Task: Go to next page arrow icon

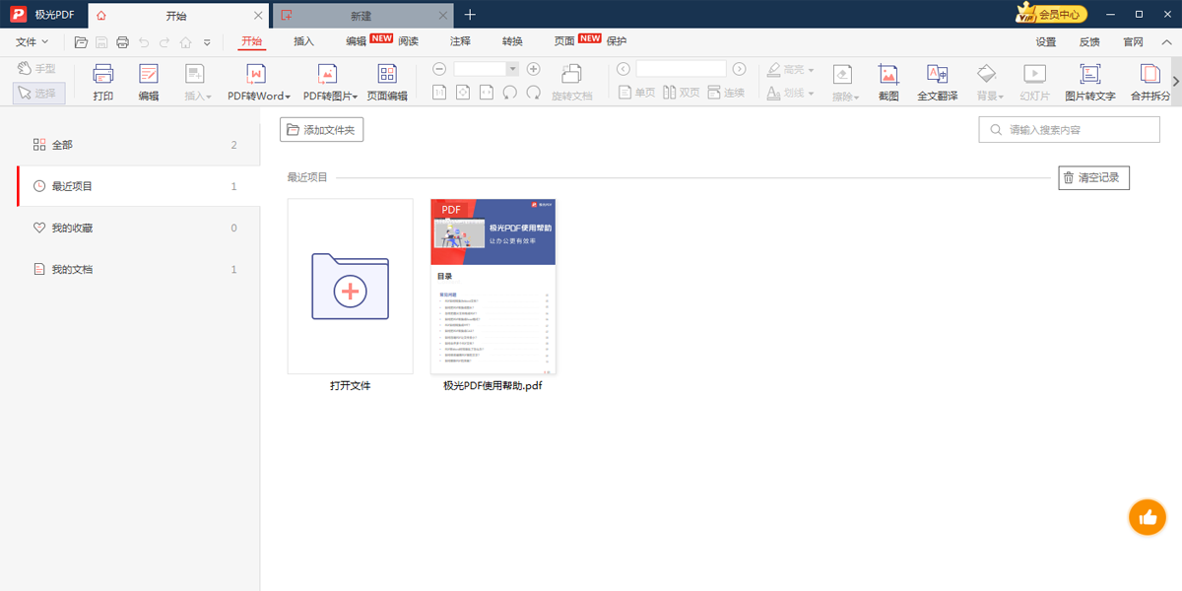Action: [739, 69]
